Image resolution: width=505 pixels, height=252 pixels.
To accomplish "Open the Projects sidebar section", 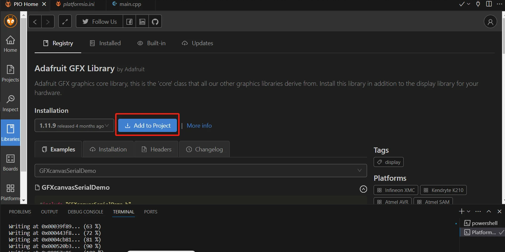I will [x=10, y=74].
